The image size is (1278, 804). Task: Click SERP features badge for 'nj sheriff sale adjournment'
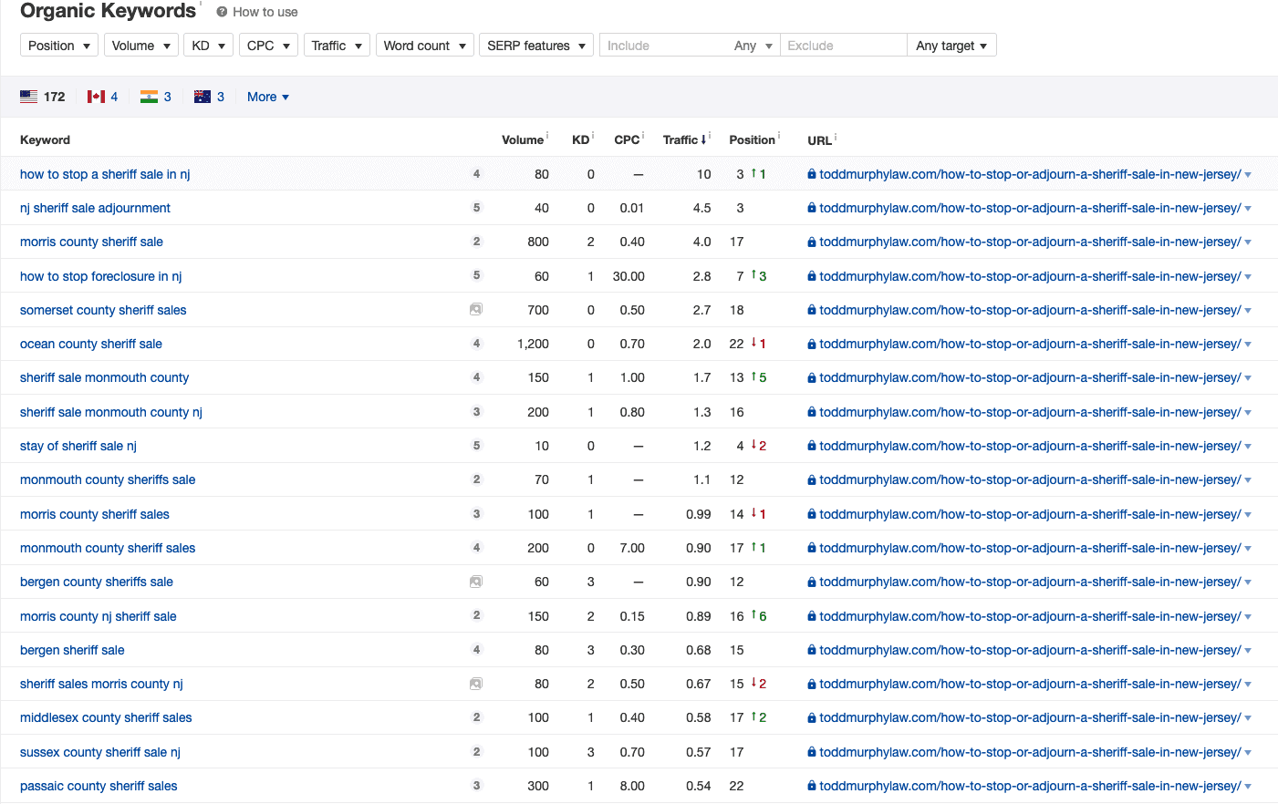[476, 208]
